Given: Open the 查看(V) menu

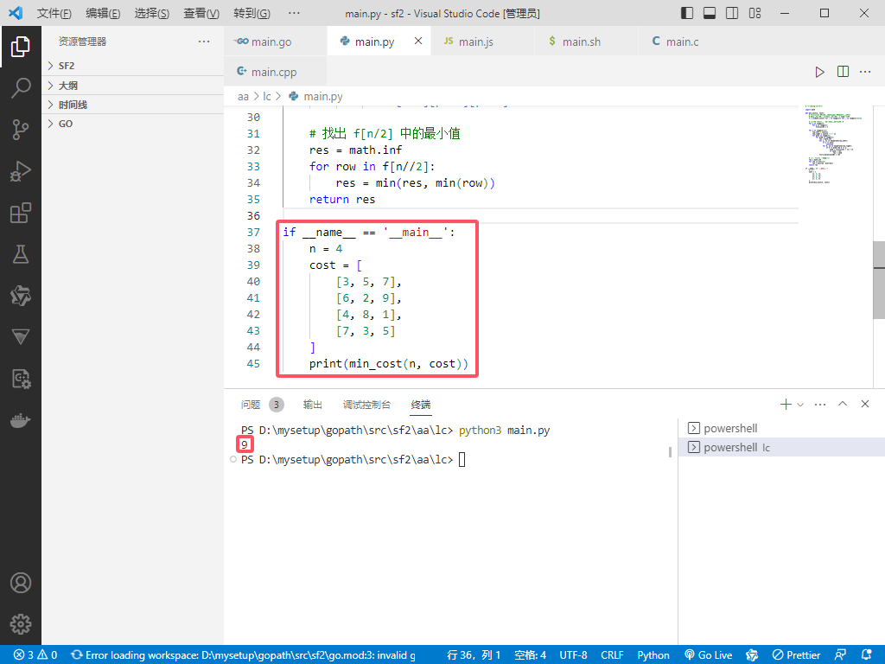Looking at the screenshot, I should (201, 13).
